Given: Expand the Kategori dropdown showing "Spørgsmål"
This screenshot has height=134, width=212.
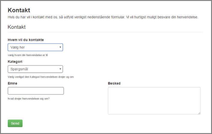Looking at the screenshot, I should [33, 69].
